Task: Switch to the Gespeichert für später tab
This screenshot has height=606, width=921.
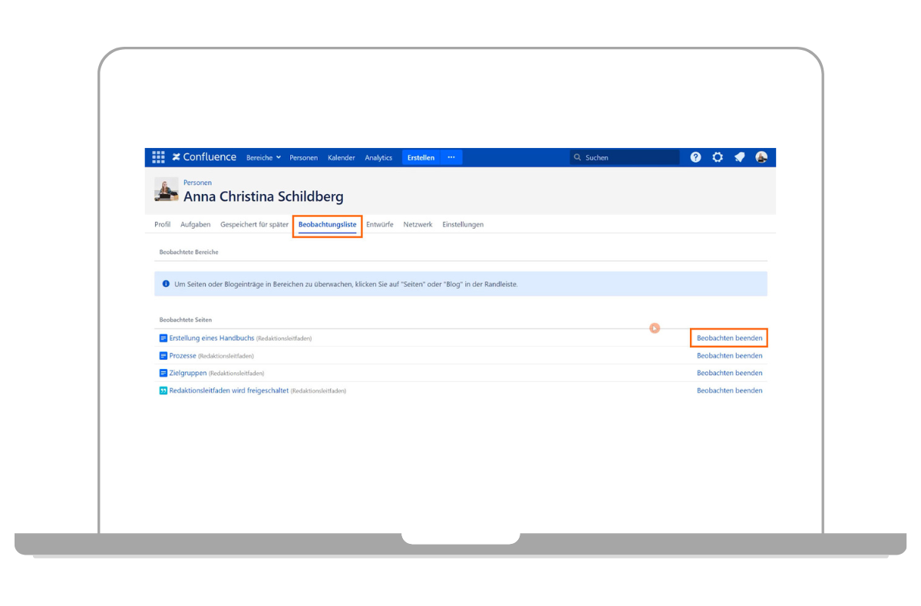Action: pyautogui.click(x=254, y=225)
